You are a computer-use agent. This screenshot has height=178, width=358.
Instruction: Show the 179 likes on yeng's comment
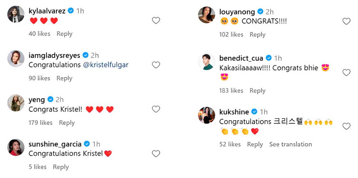pos(41,123)
